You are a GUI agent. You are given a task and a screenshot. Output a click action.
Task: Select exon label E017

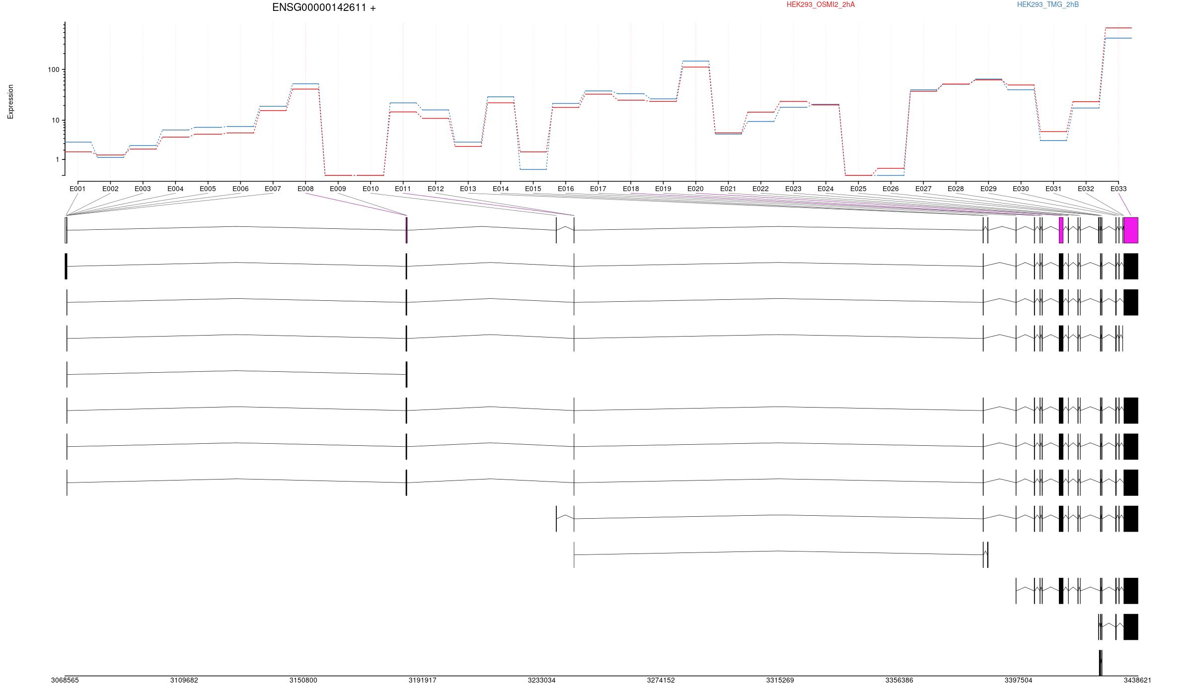coord(598,189)
